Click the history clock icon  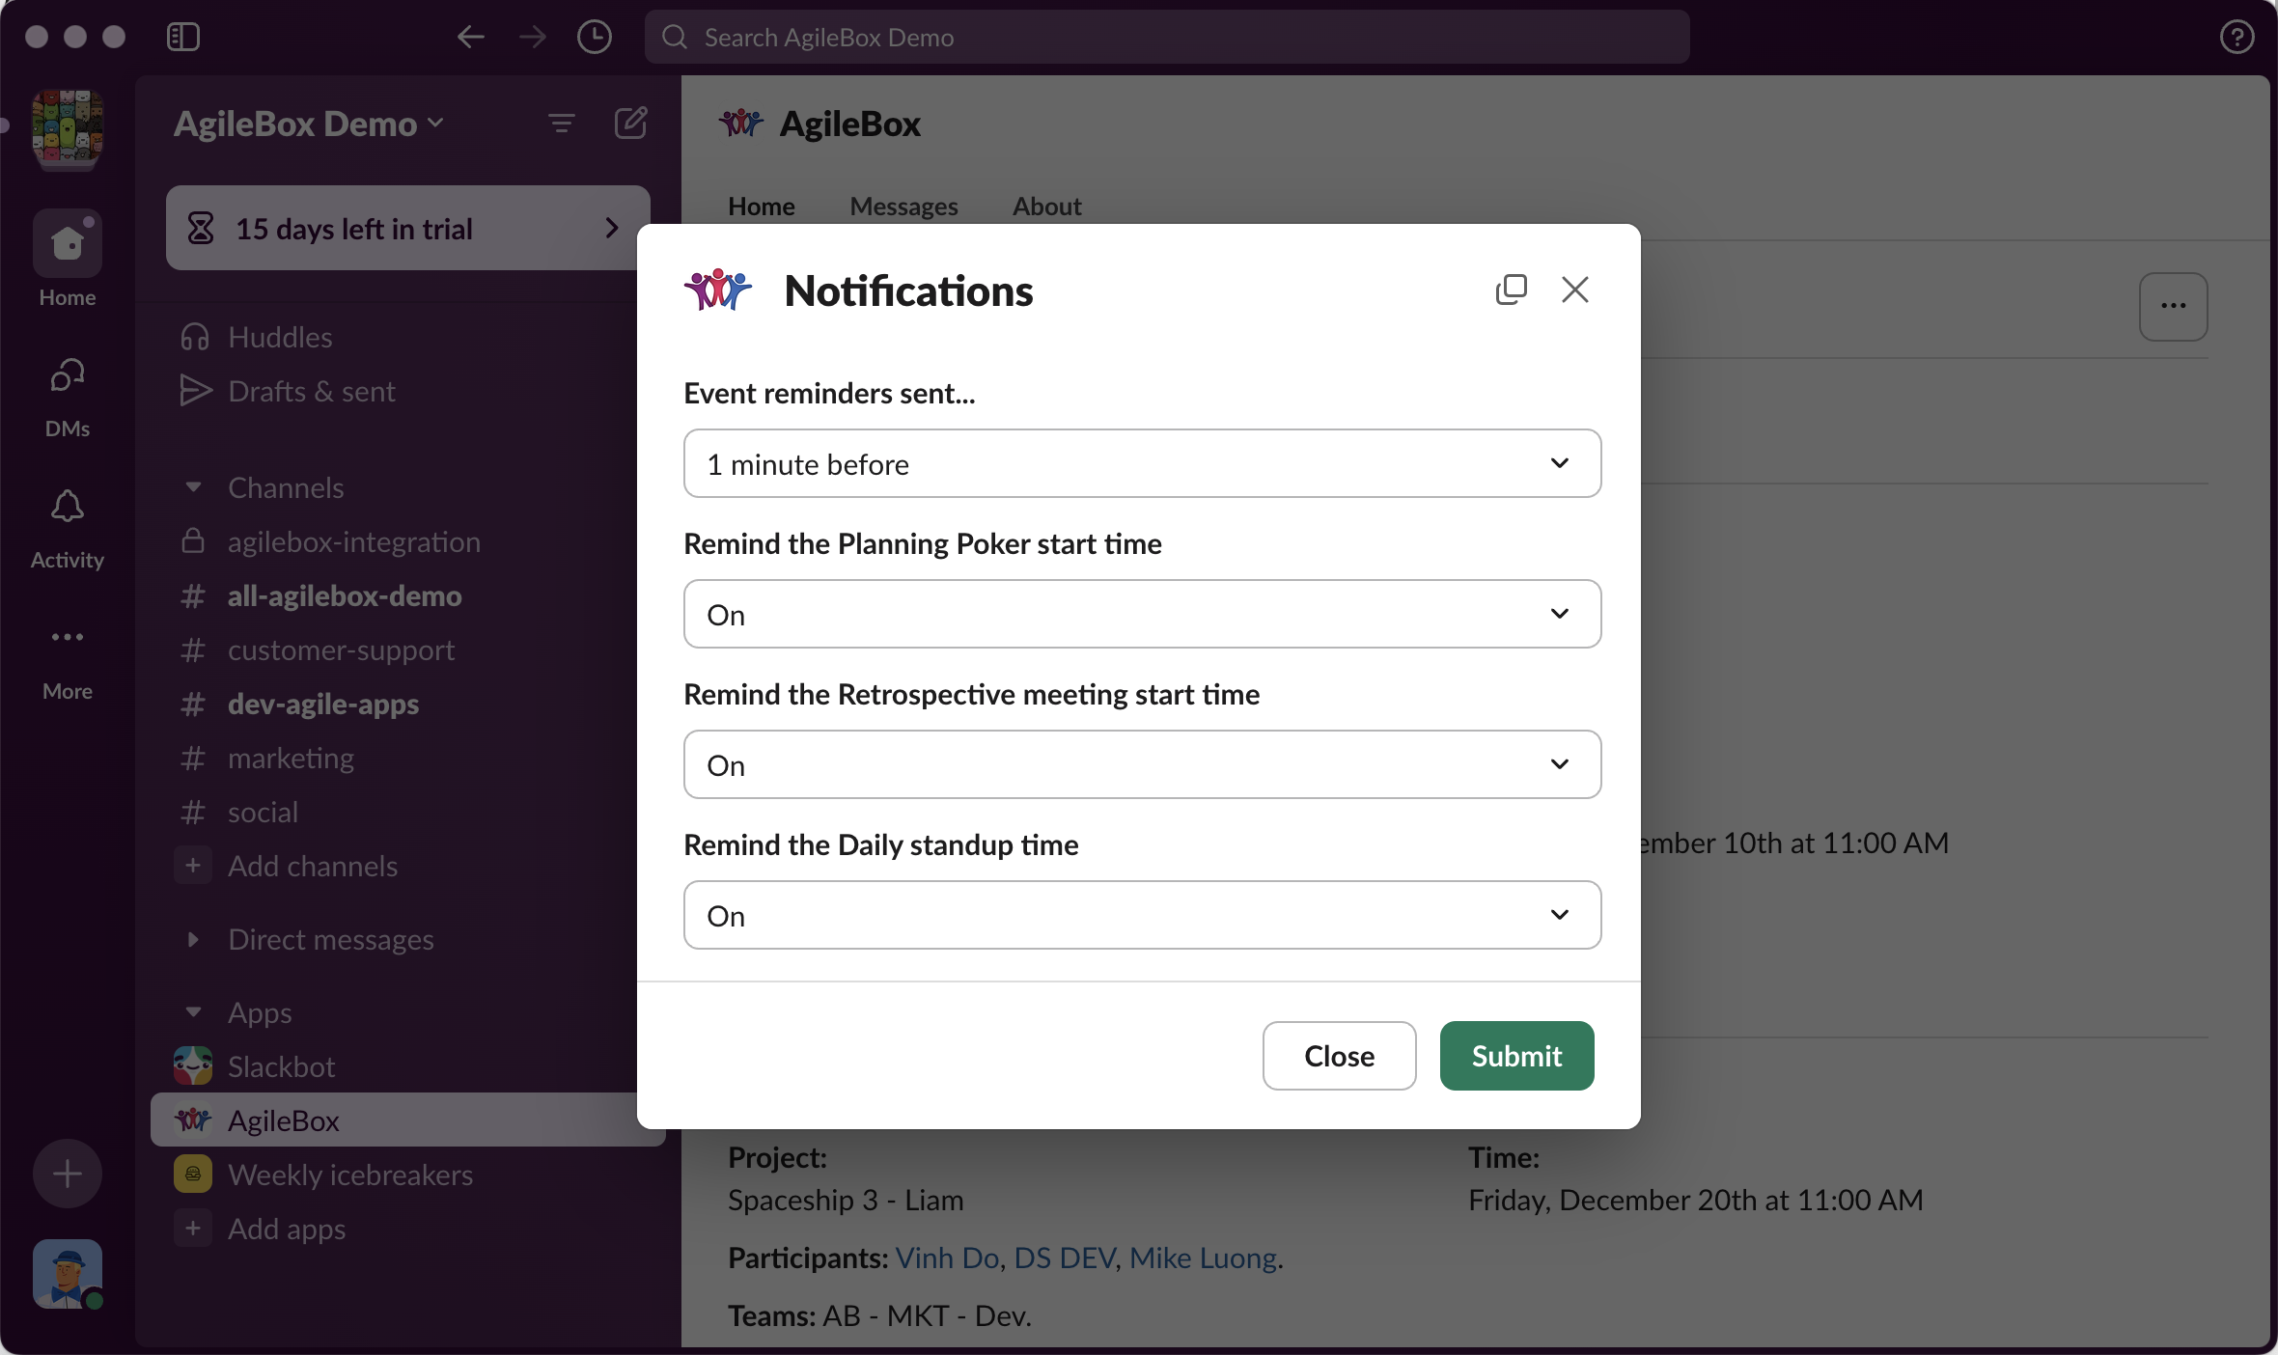coord(594,38)
